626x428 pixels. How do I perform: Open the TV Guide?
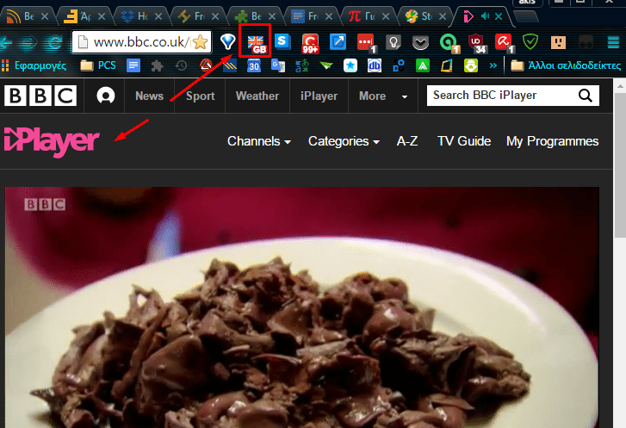(464, 141)
